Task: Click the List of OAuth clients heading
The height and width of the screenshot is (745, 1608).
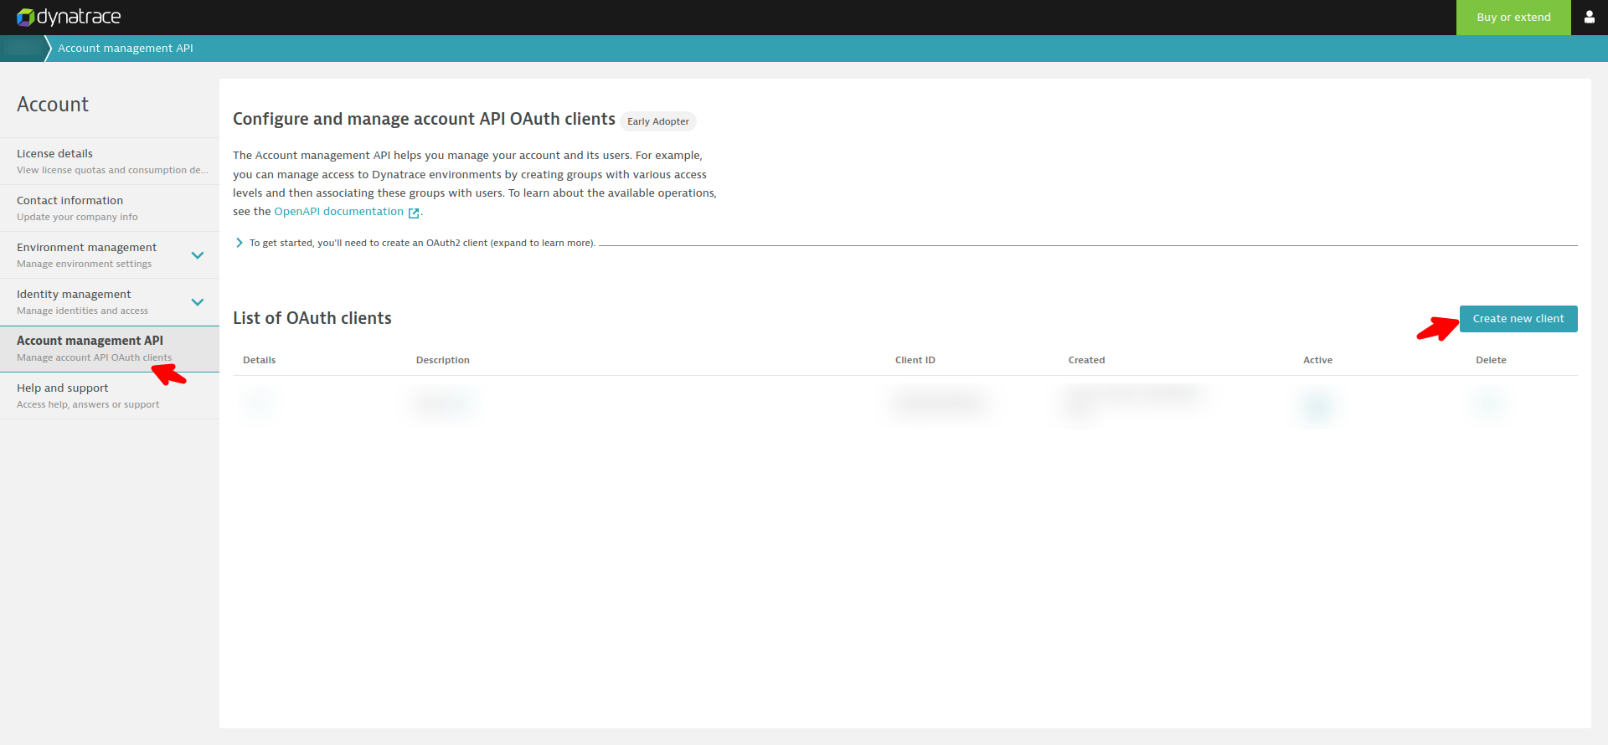Action: point(312,318)
